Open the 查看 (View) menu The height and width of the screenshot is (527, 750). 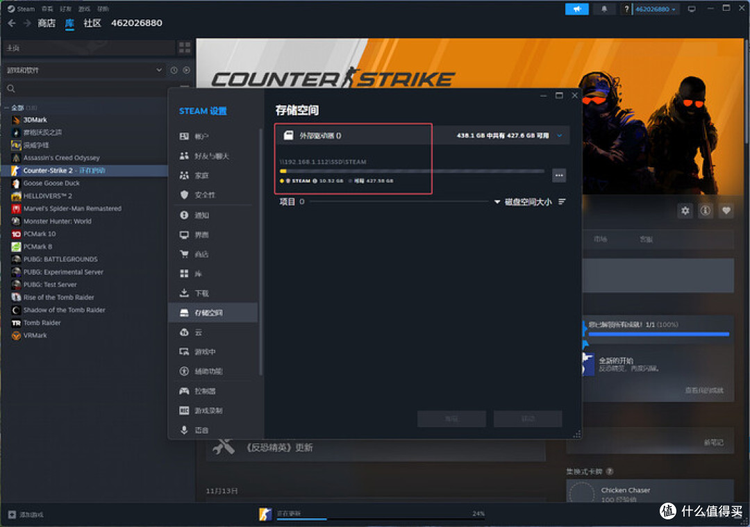click(x=47, y=9)
